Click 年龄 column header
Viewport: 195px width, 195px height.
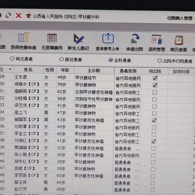(65, 70)
